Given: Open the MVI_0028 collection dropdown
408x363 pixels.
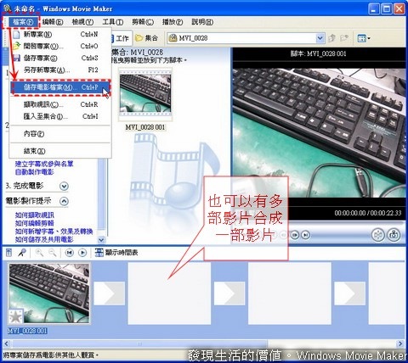Looking at the screenshot, I should (320, 38).
